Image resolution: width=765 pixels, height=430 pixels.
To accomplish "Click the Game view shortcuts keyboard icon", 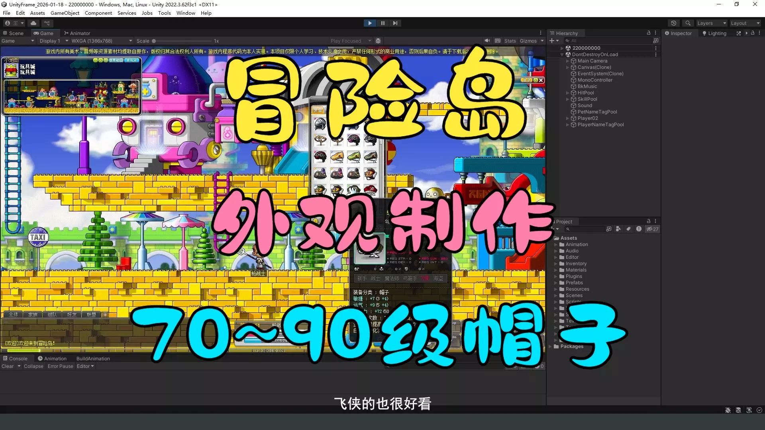I will 498,41.
